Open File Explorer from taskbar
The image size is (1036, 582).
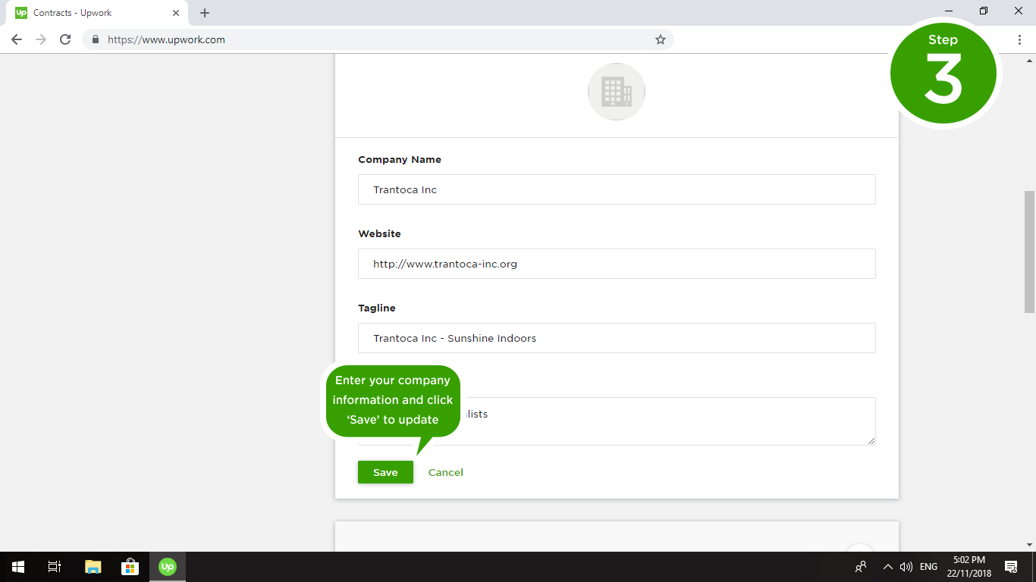pyautogui.click(x=93, y=566)
